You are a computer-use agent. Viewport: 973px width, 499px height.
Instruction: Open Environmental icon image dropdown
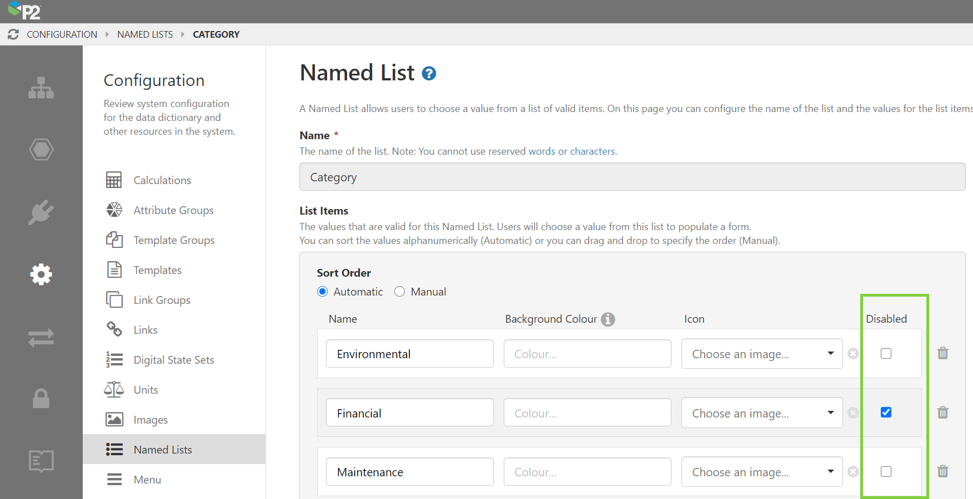click(x=761, y=354)
